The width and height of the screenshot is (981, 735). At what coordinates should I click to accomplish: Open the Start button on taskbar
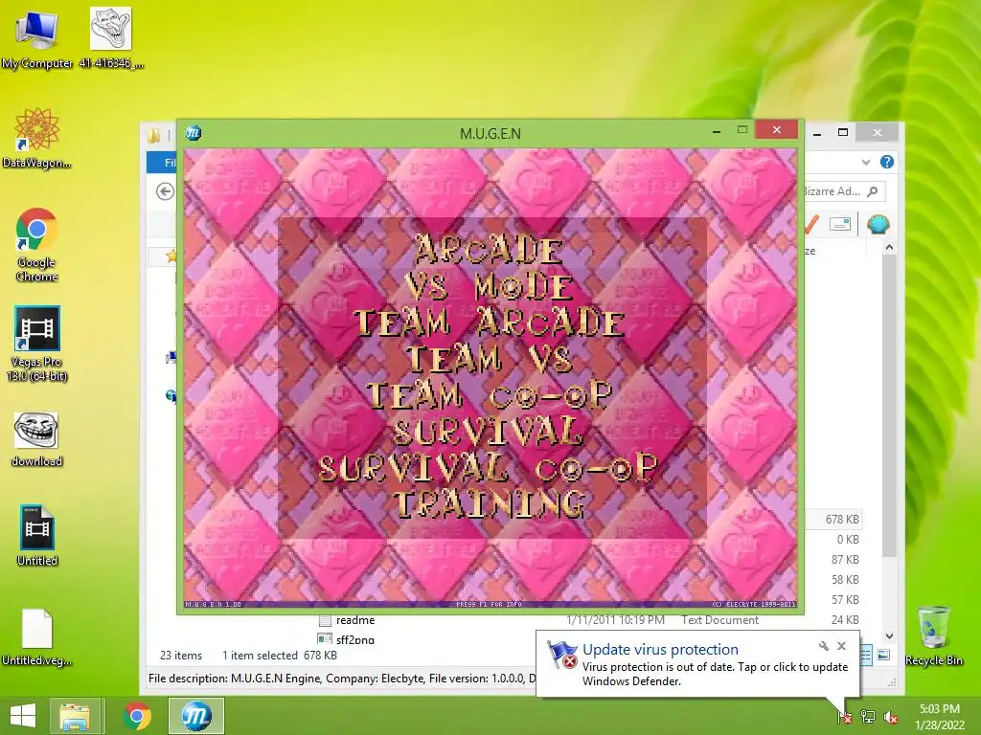click(23, 716)
